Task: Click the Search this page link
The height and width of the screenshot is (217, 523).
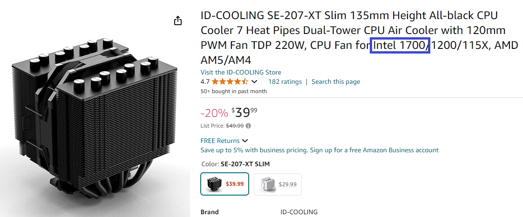Action: click(x=336, y=81)
